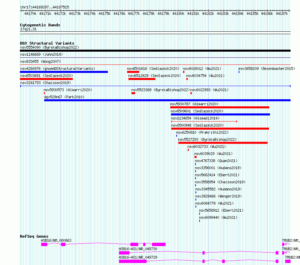Click the 17q21.31 band label
This screenshot has height=265, width=300.
point(28,29)
